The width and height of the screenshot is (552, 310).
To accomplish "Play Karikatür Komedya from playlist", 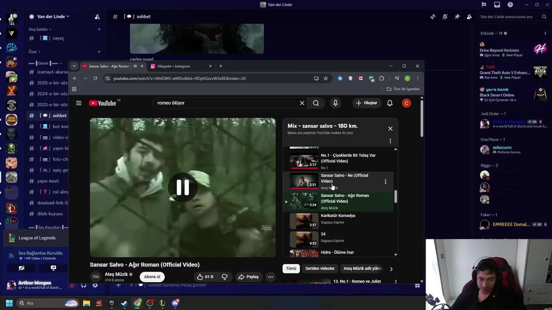I will [x=338, y=221].
